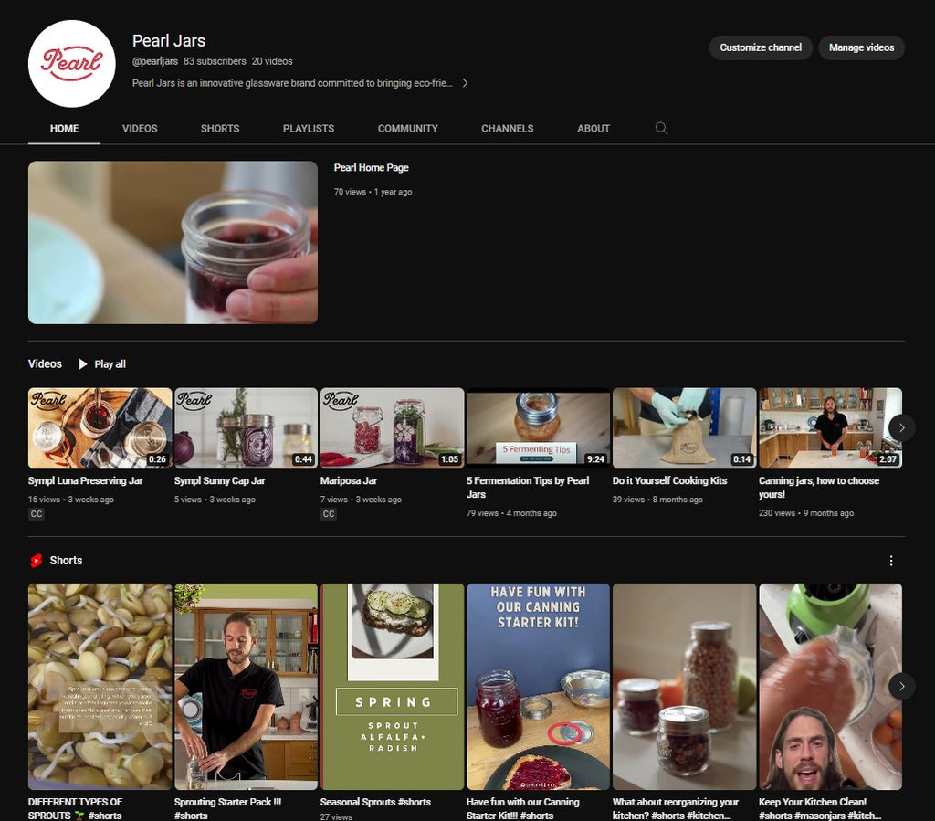935x821 pixels.
Task: Click the 70 views • 1 year ago text
Action: (x=373, y=192)
